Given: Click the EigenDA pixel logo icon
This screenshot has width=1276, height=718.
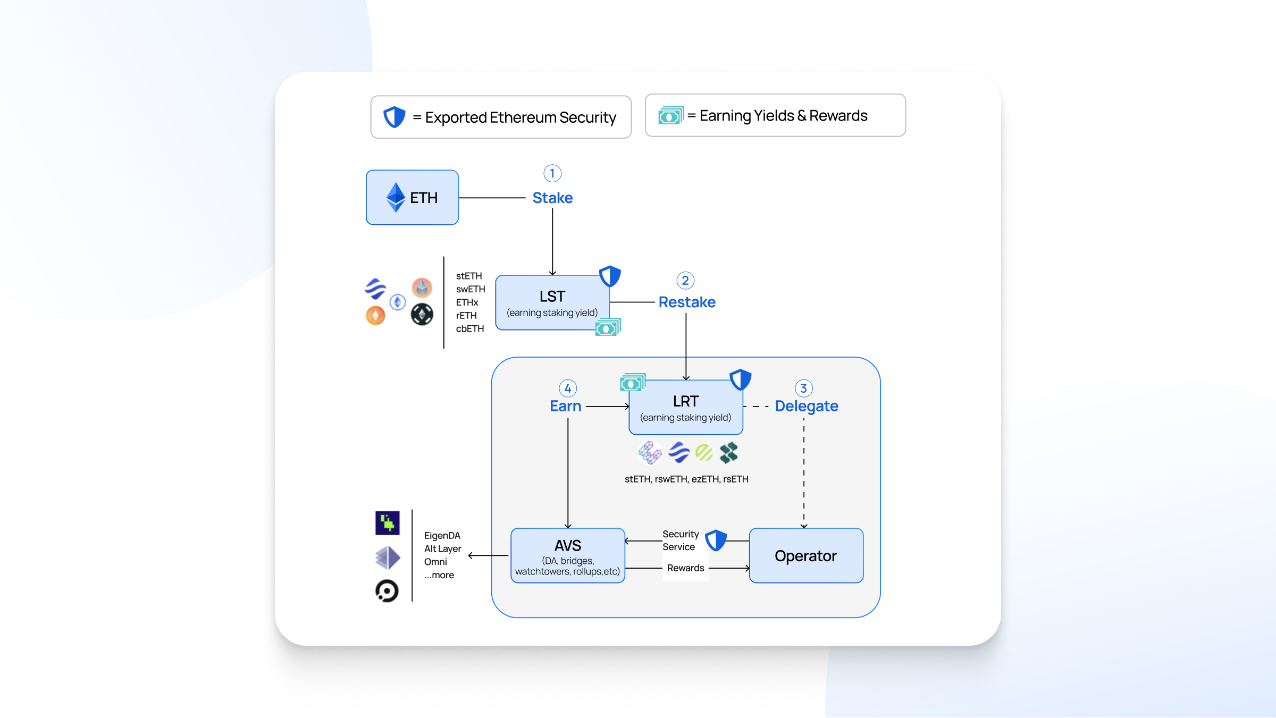Looking at the screenshot, I should pyautogui.click(x=387, y=523).
